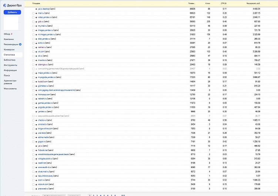The height and width of the screenshot is (196, 278).
Task: Click the plus icon beside mail.ru
Action: click(x=36, y=13)
